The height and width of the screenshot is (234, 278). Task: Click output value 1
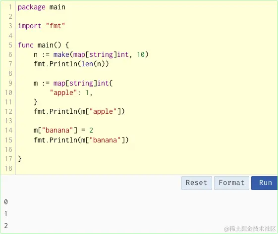tap(6, 214)
